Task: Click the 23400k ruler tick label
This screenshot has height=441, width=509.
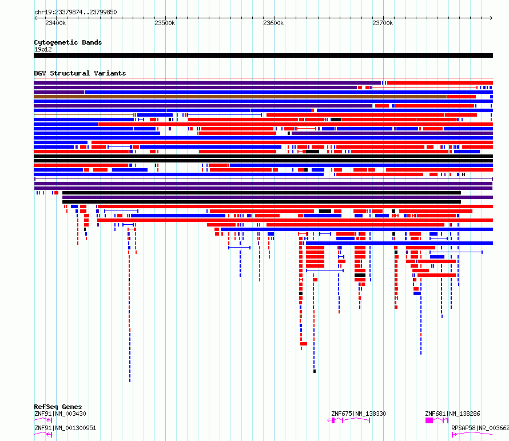Action: (55, 23)
